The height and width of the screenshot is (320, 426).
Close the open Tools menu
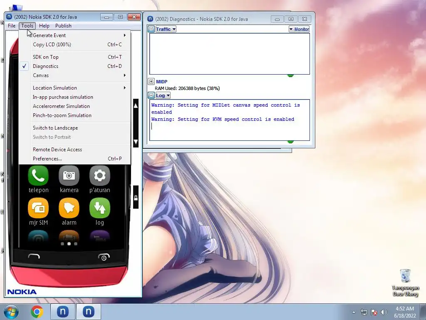point(27,25)
